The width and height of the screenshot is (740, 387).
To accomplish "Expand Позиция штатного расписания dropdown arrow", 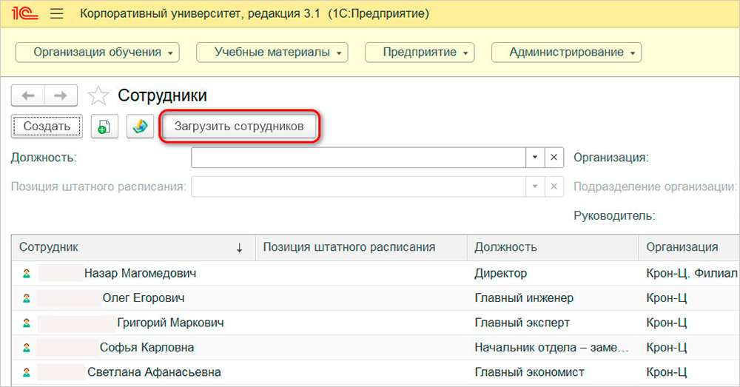I will [x=535, y=187].
